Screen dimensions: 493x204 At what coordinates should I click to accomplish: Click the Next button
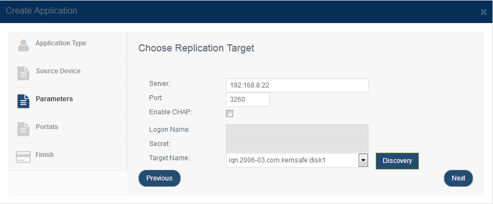[x=458, y=178]
